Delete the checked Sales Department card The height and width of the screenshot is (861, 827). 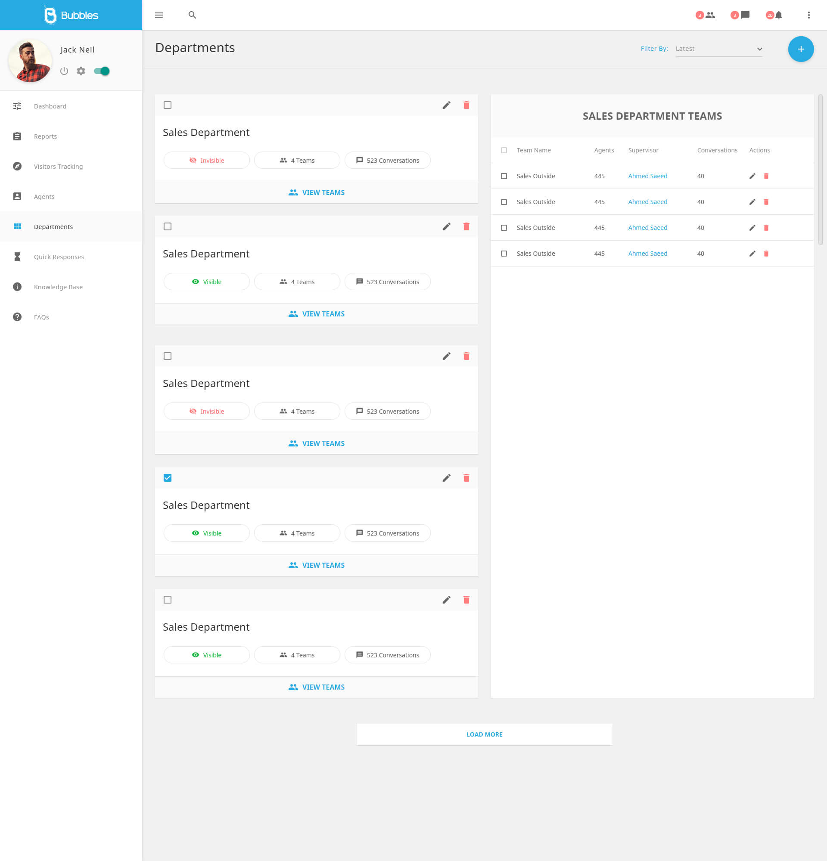pyautogui.click(x=466, y=478)
